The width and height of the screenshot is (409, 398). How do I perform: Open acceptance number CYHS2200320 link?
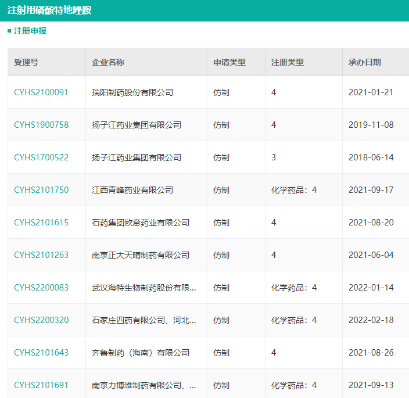(41, 320)
